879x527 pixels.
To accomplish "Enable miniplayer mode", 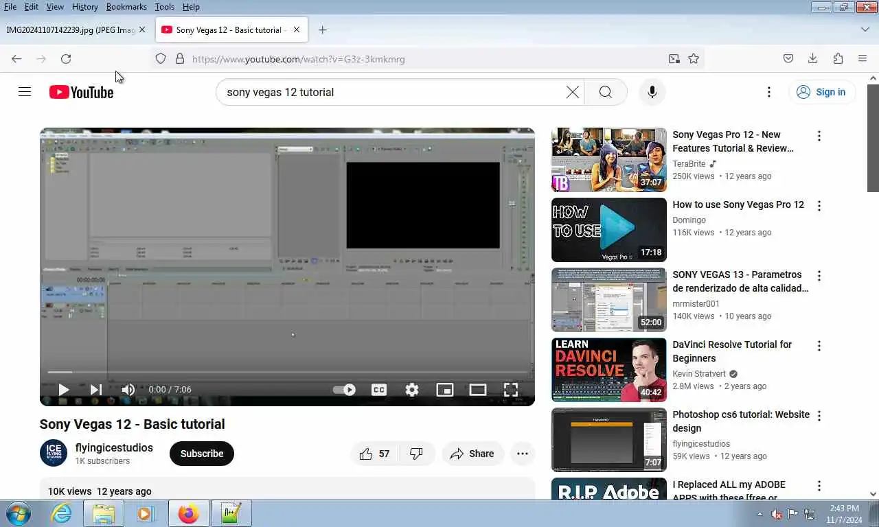I will point(445,390).
